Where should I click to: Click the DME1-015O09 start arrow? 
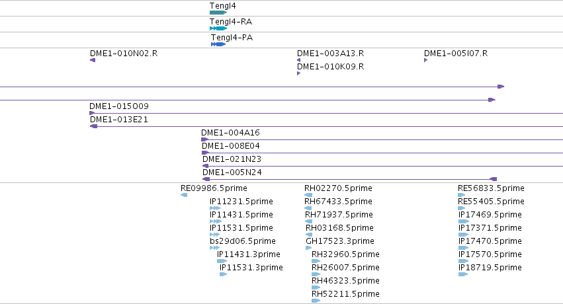tap(92, 113)
